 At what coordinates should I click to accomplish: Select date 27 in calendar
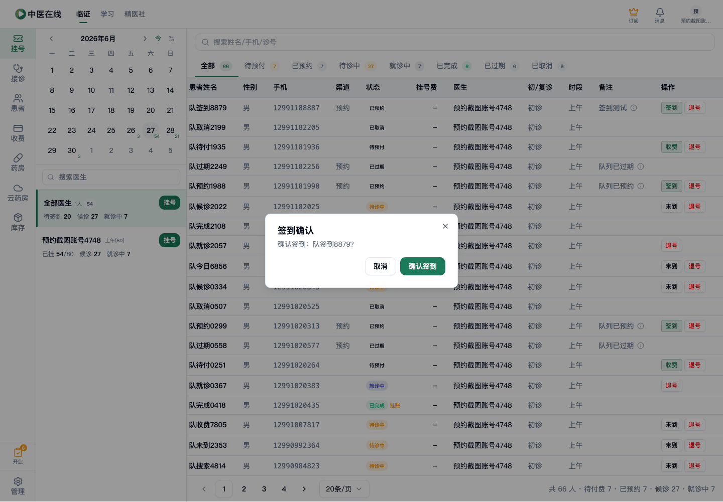(151, 130)
